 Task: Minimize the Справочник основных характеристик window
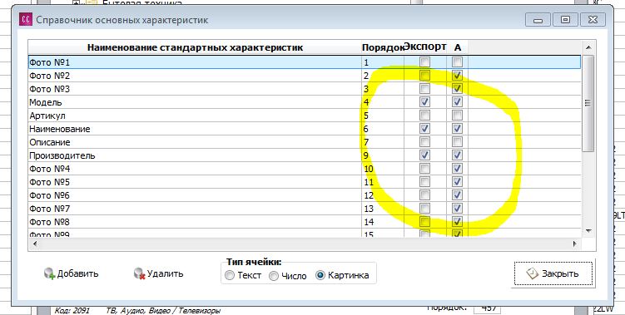tap(538, 19)
